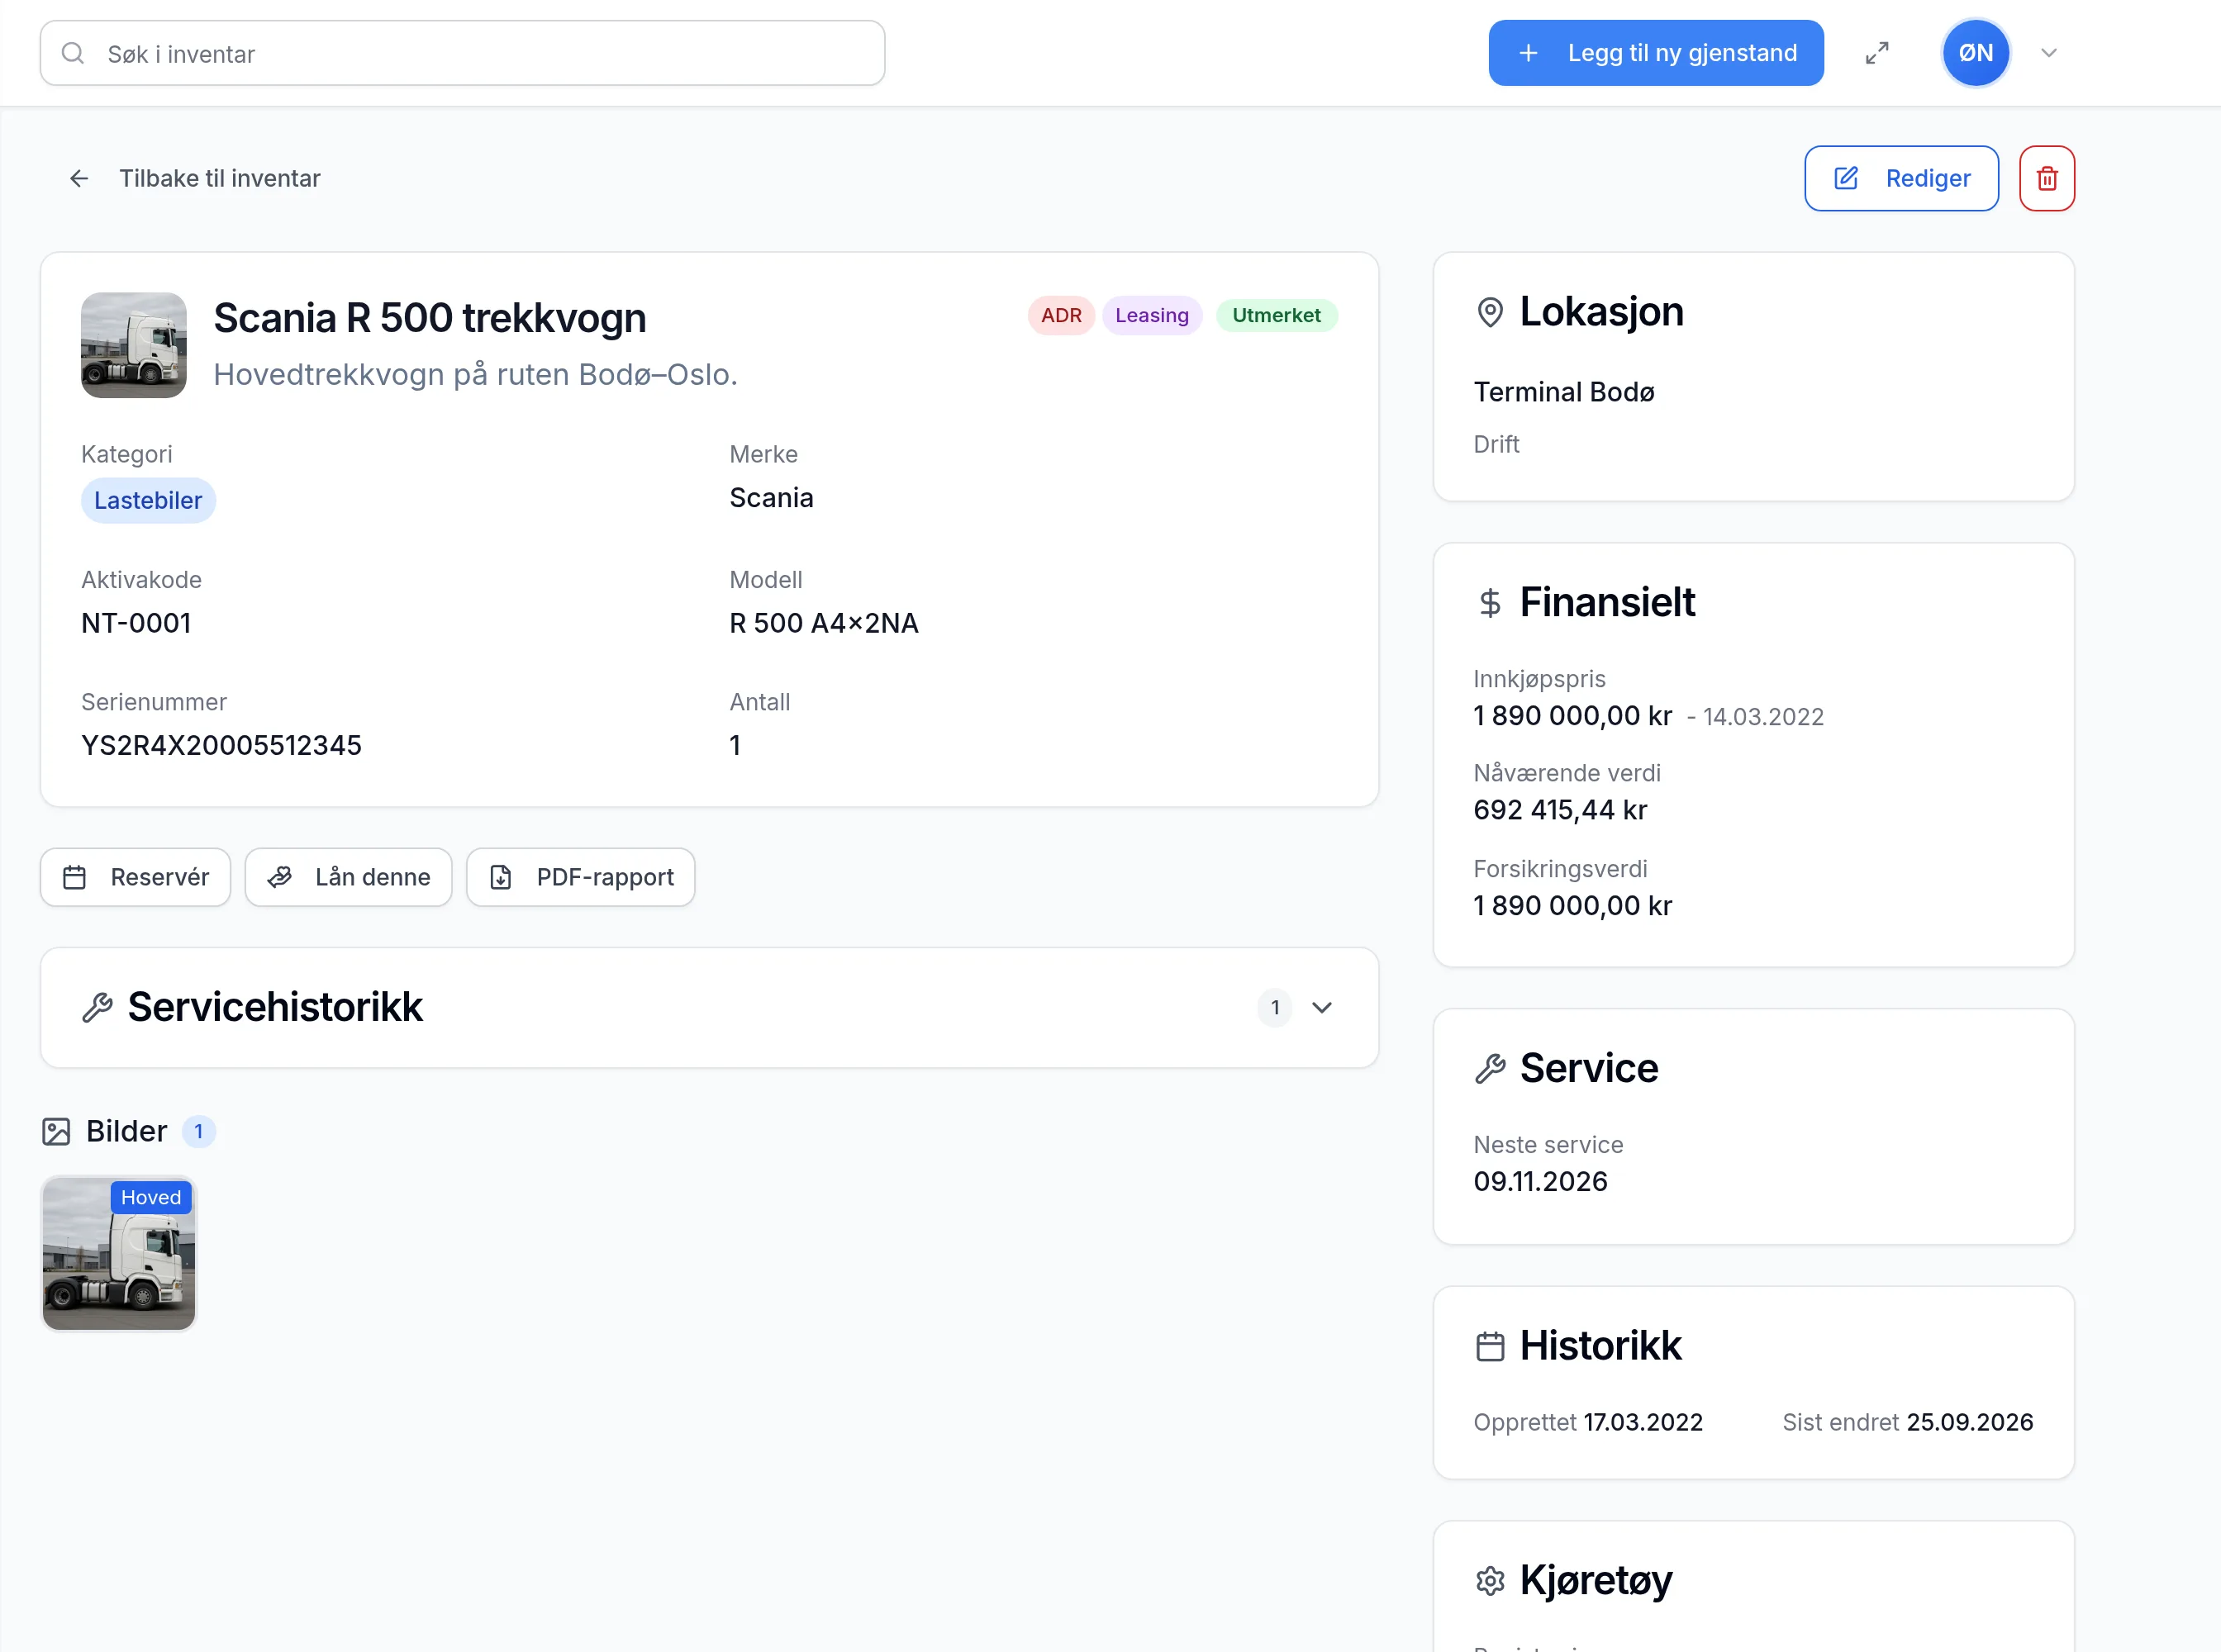Screen dimensions: 2221x1652
Task: Click the Lån denne button
Action: pos(348,877)
